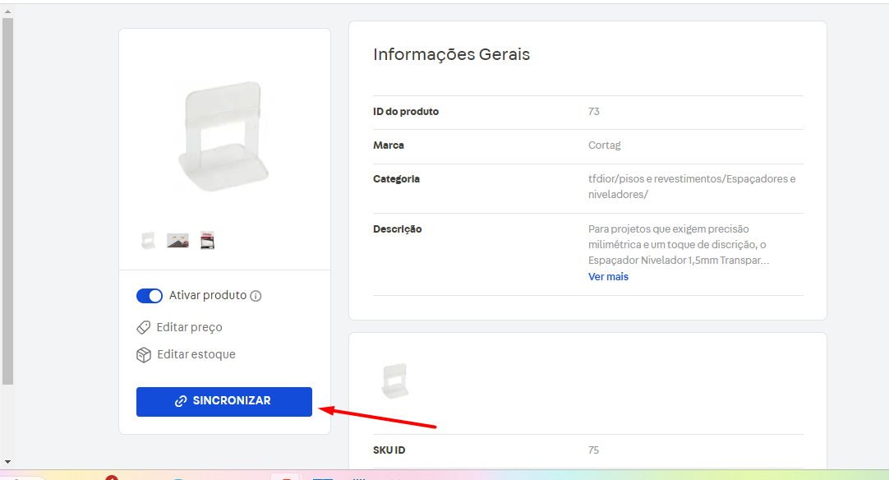This screenshot has height=480, width=889.
Task: Expand description with Ver mais
Action: point(608,277)
